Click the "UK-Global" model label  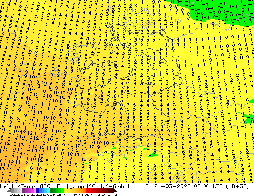pos(115,186)
